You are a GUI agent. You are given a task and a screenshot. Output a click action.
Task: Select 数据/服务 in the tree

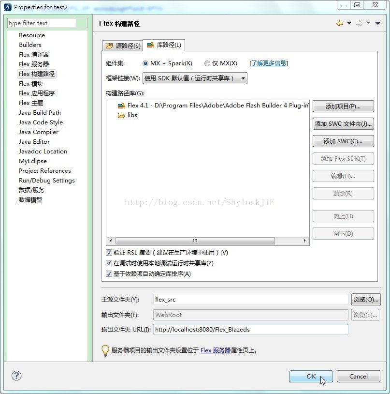(x=31, y=190)
